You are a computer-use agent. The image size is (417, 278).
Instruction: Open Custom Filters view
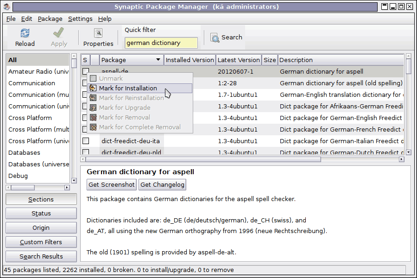click(x=41, y=242)
